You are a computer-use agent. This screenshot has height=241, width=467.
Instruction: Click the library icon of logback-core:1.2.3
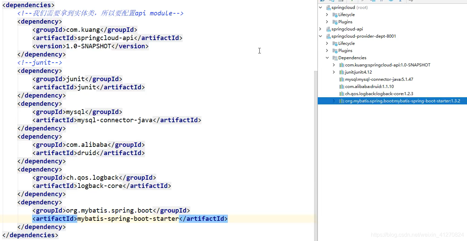coord(341,94)
